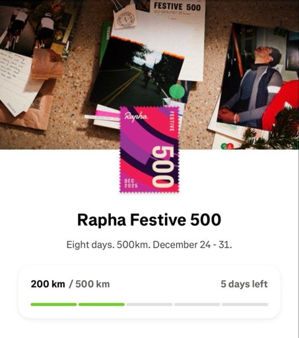Click the Rapha Festive 500 stamp badge
The height and width of the screenshot is (338, 299).
pos(149,150)
